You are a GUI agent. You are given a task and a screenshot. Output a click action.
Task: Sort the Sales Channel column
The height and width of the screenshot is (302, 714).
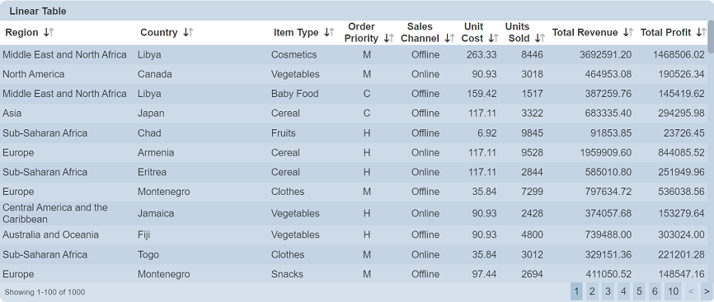point(450,38)
